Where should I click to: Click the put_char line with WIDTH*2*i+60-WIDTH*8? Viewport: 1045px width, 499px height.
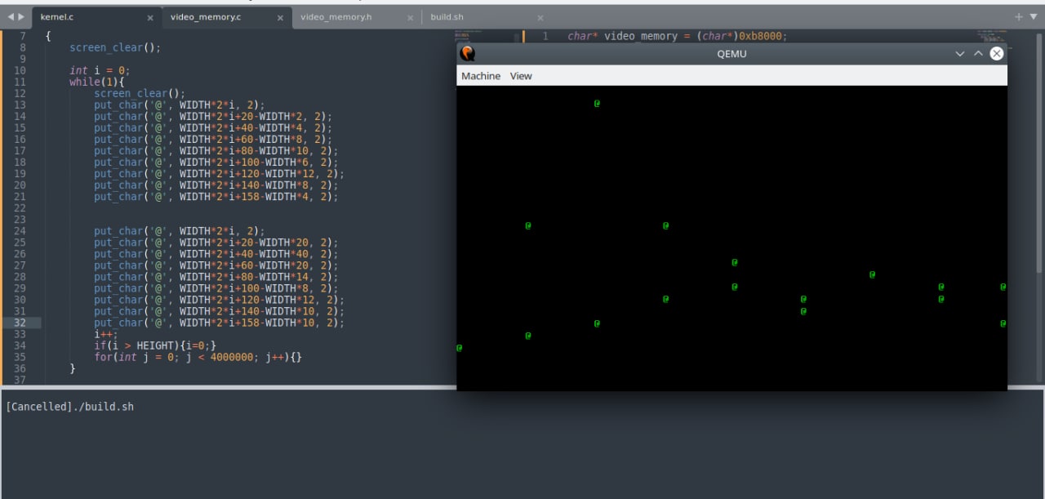tap(212, 139)
